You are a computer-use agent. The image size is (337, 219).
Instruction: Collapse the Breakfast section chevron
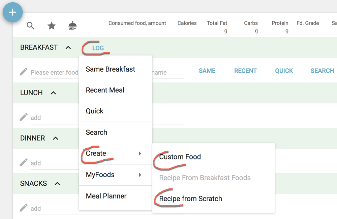coord(68,47)
